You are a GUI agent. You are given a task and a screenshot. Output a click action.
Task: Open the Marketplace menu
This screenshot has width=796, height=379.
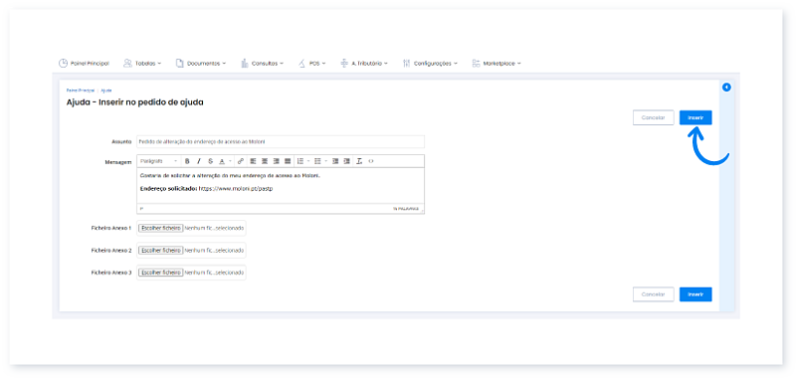(x=497, y=64)
